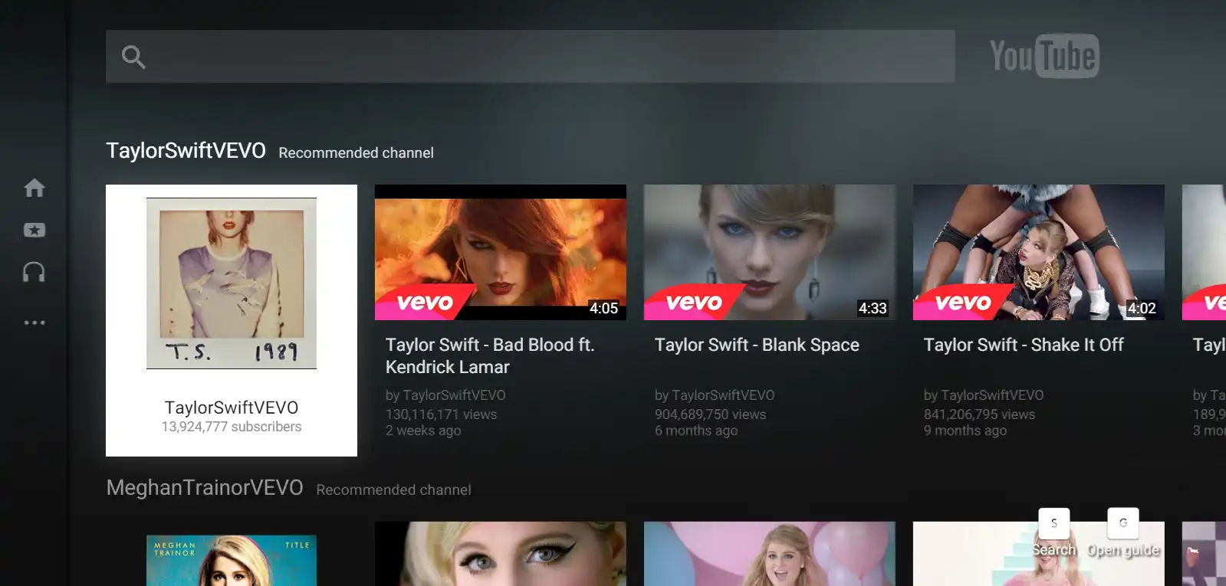Click the search magnifier icon
Screen dimensions: 1226x586
[x=133, y=57]
